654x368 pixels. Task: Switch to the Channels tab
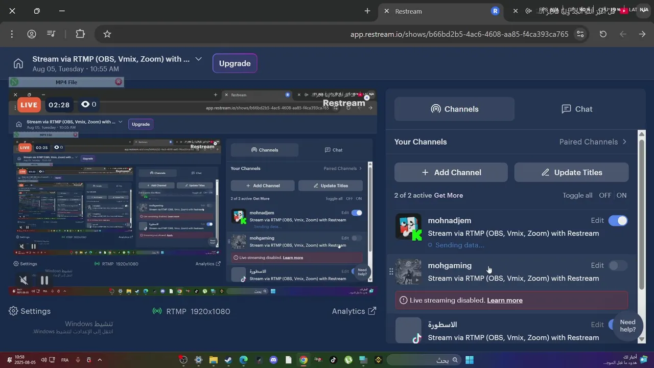[454, 109]
